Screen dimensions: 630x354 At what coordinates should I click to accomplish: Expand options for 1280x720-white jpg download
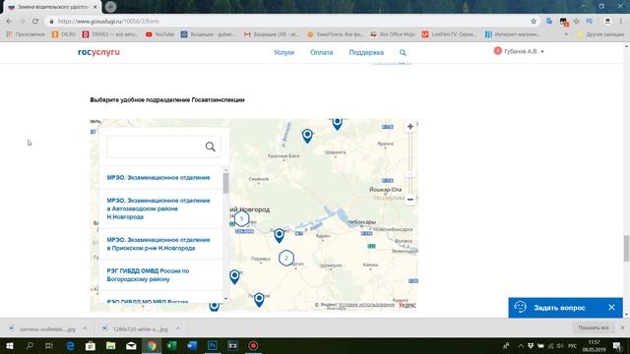178,328
